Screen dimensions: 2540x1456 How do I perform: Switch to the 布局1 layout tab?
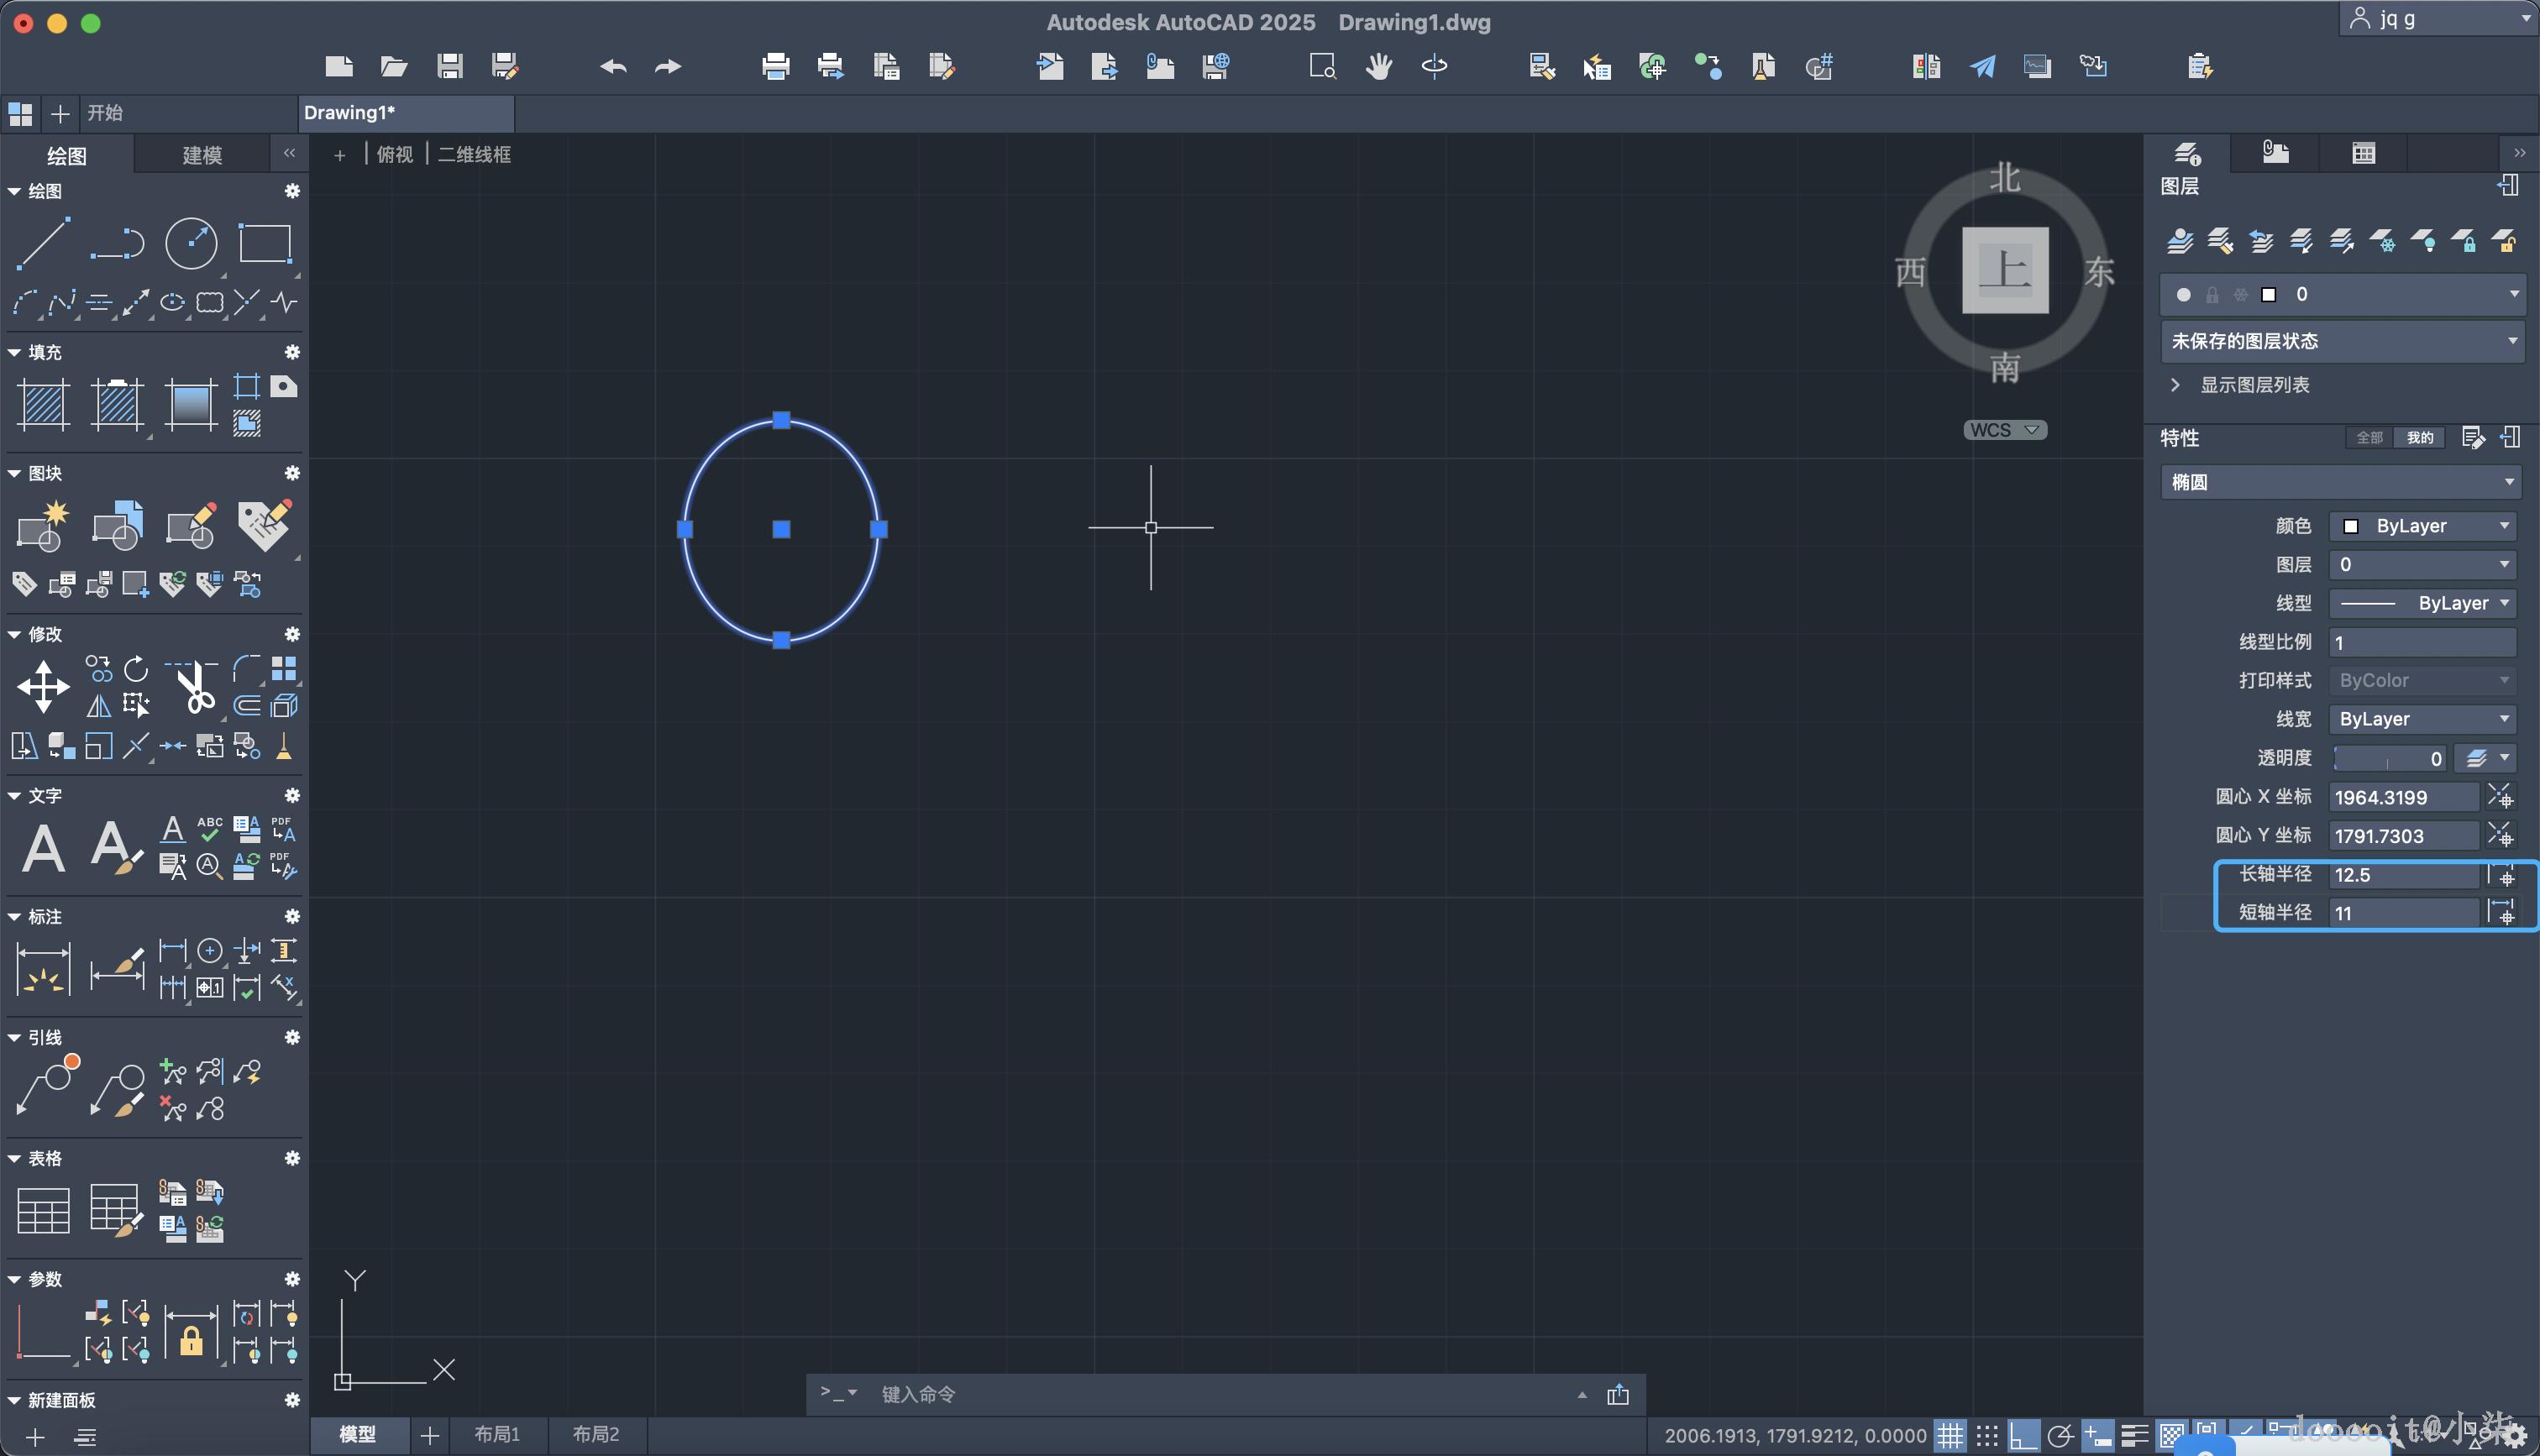click(497, 1434)
